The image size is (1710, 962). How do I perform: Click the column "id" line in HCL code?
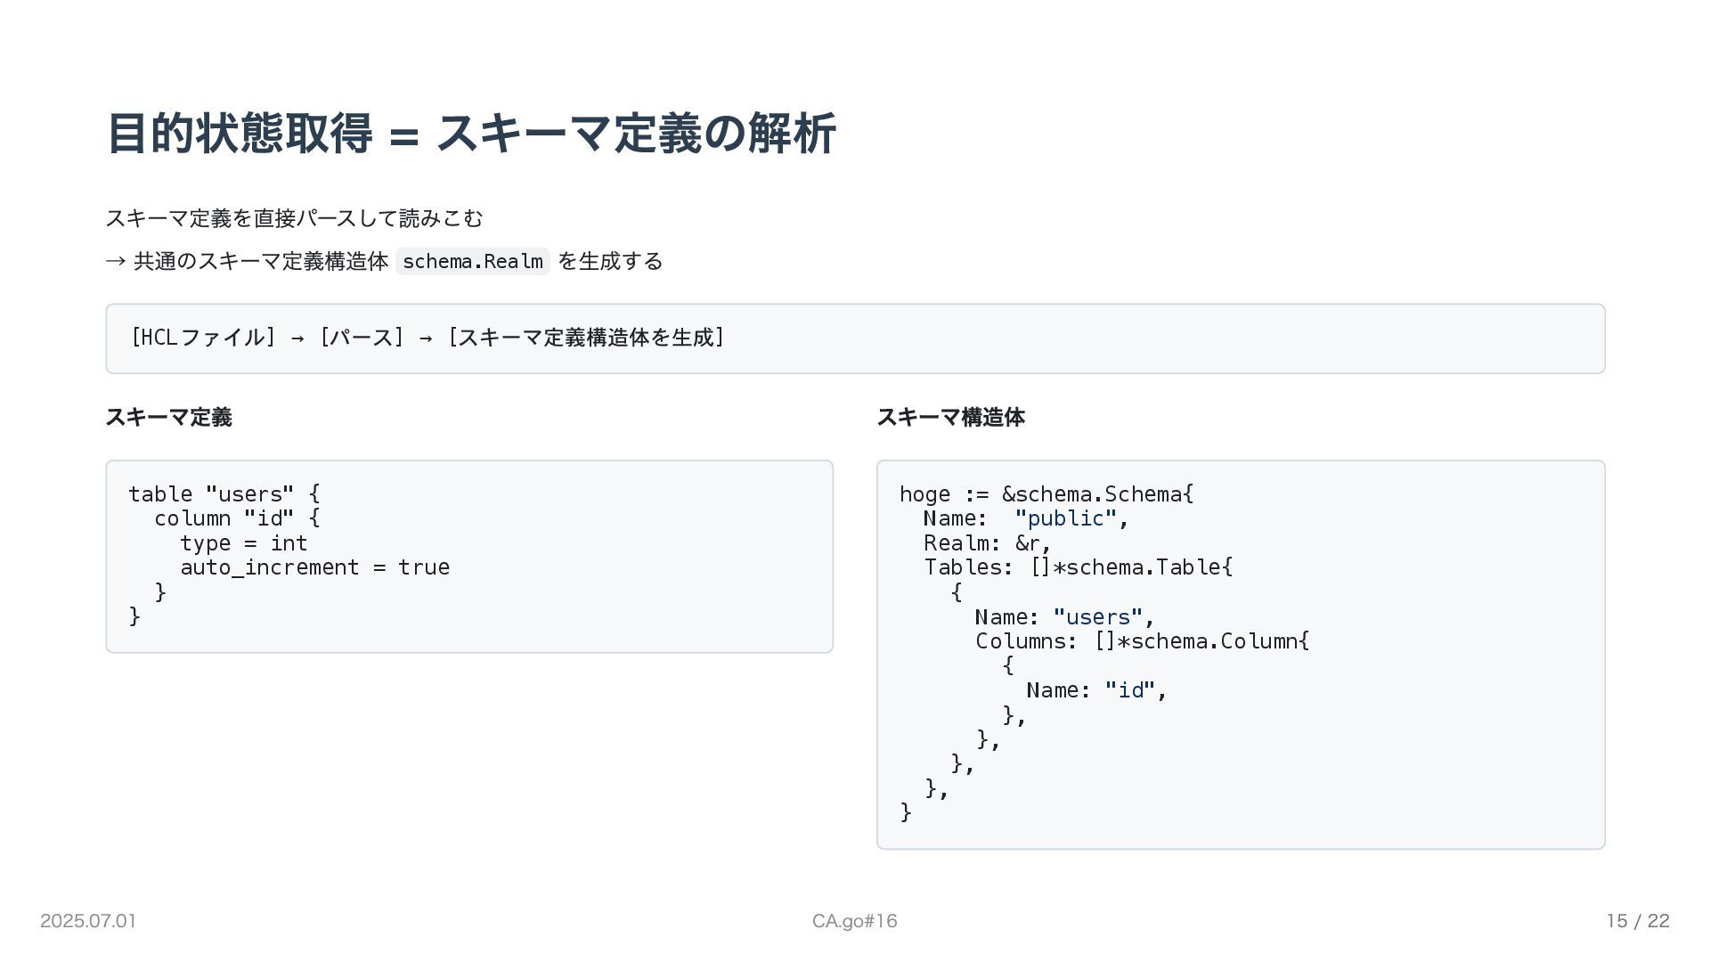click(236, 518)
